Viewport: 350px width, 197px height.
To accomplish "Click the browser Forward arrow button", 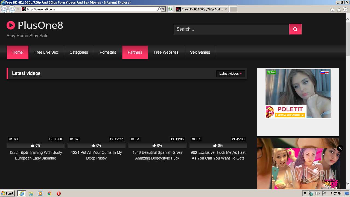I will point(12,9).
